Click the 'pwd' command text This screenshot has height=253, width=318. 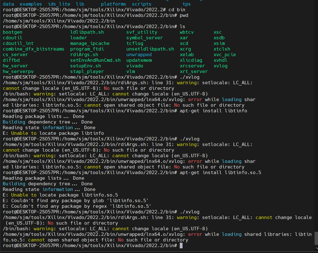[184, 15]
